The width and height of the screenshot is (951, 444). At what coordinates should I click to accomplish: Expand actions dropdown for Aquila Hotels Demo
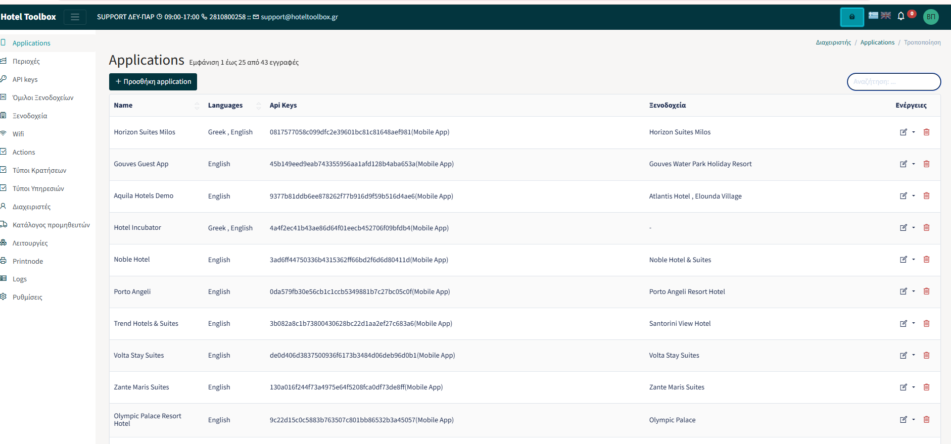[914, 195]
